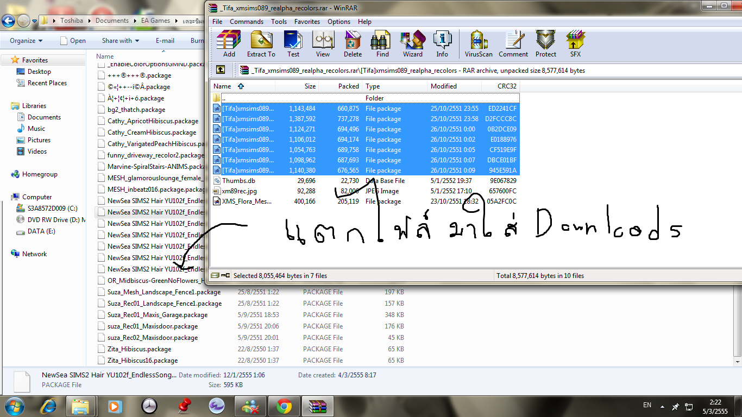Image resolution: width=742 pixels, height=417 pixels.
Task: Launch the Wizard tool
Action: pos(412,44)
